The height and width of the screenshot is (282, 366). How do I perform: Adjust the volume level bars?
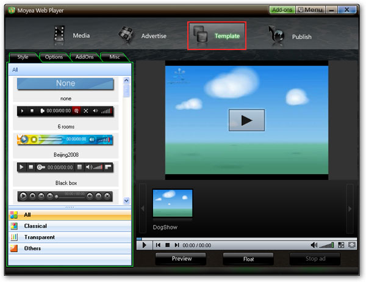pos(326,245)
